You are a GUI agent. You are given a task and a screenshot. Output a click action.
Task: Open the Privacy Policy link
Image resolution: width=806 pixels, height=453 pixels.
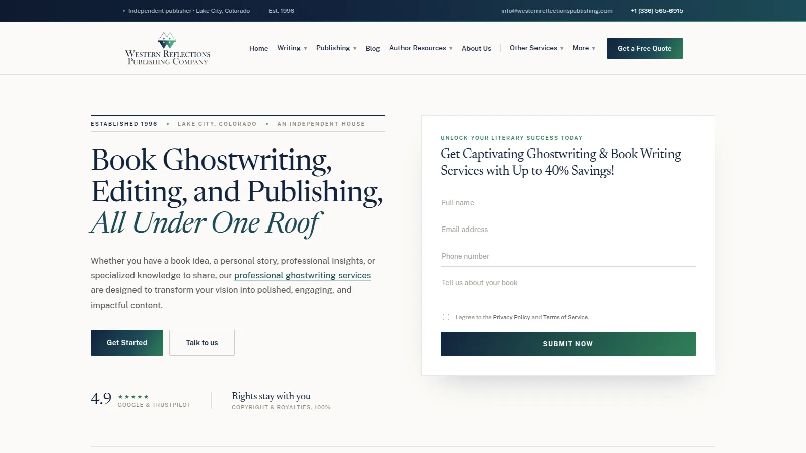tap(511, 317)
